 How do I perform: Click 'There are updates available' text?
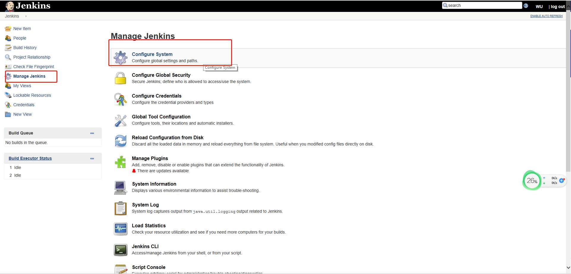point(163,171)
